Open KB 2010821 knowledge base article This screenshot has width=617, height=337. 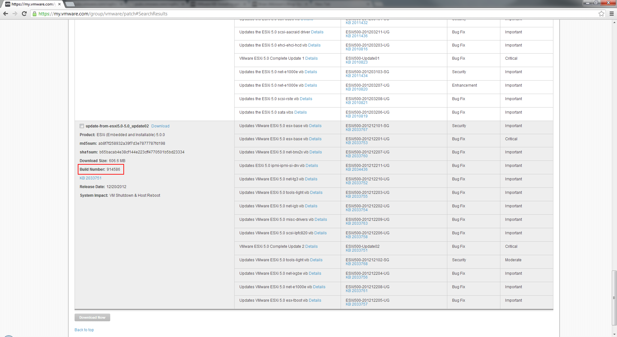pyautogui.click(x=357, y=103)
